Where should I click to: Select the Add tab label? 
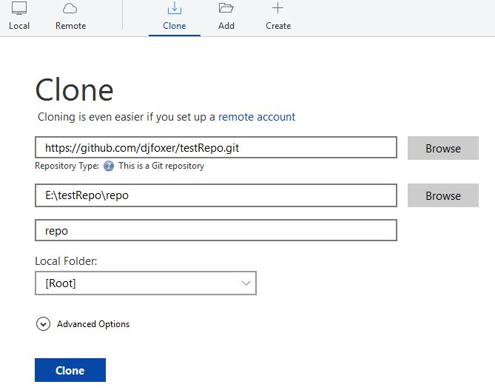(226, 26)
